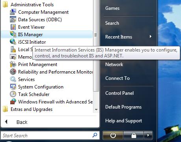Viewport: 181px width, 142px height.
Task: Open the Administrative Tools folder icon
Action: click(6, 5)
